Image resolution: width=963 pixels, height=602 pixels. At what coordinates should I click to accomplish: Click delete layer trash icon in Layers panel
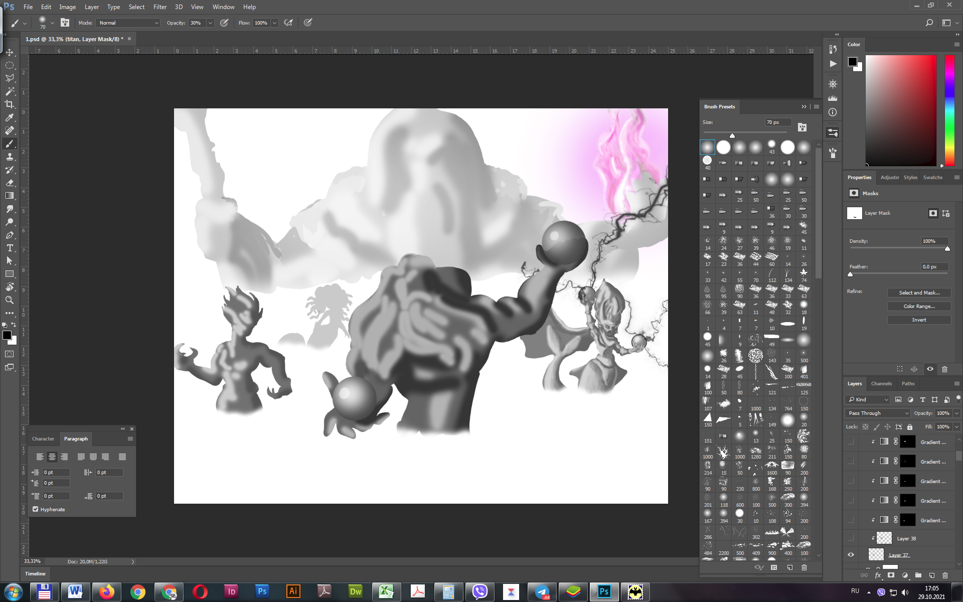tap(945, 575)
